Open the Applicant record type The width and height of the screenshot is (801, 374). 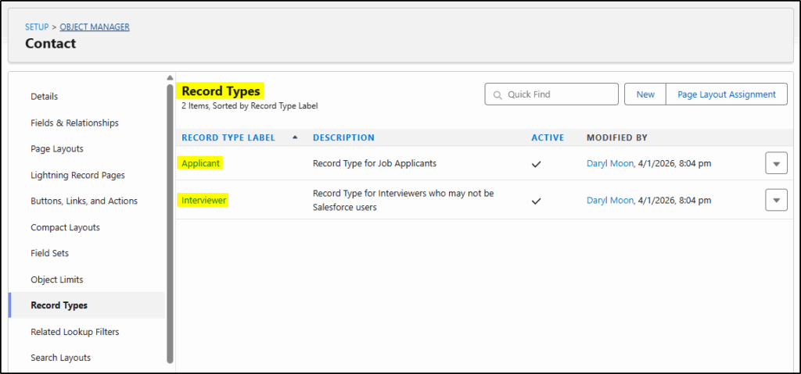[200, 163]
